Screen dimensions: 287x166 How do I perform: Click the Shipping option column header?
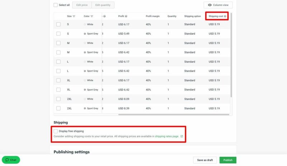(x=192, y=16)
